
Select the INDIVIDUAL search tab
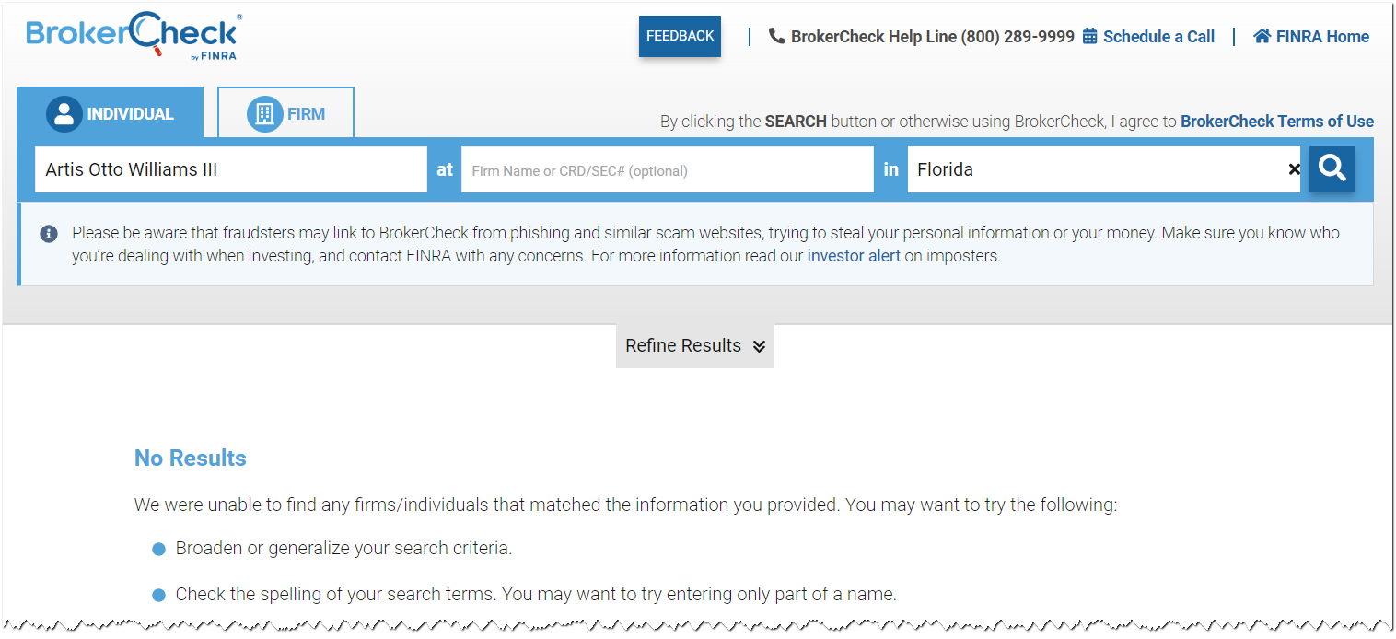pos(111,113)
